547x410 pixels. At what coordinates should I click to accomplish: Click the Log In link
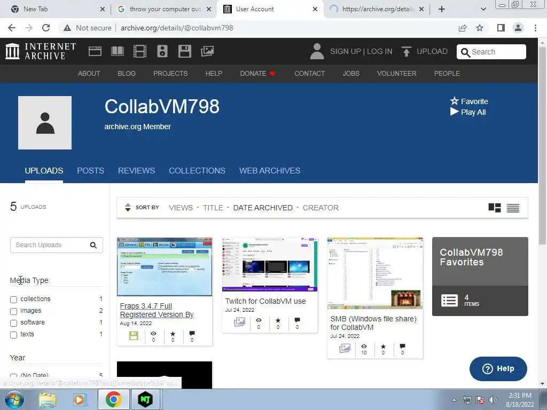[380, 52]
